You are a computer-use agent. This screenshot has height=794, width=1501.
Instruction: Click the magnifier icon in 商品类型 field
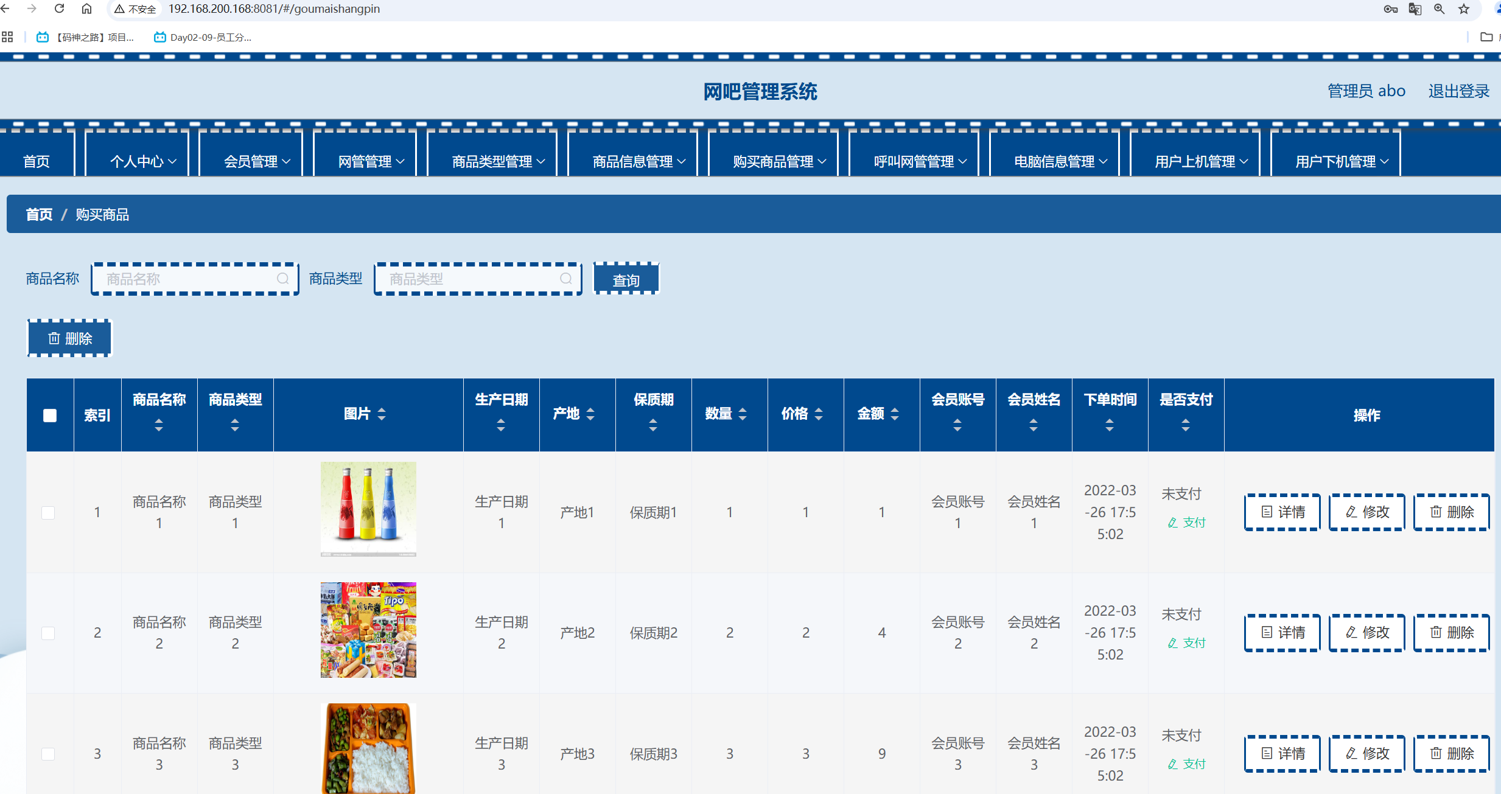coord(565,278)
